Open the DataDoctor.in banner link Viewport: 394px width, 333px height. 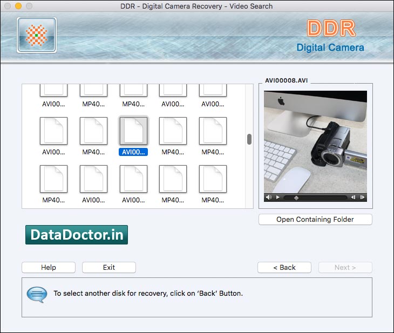tap(77, 235)
